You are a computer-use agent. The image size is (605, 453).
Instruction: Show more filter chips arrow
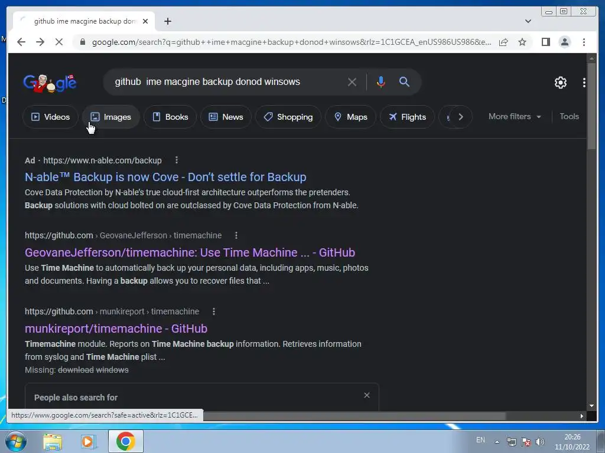click(x=461, y=117)
